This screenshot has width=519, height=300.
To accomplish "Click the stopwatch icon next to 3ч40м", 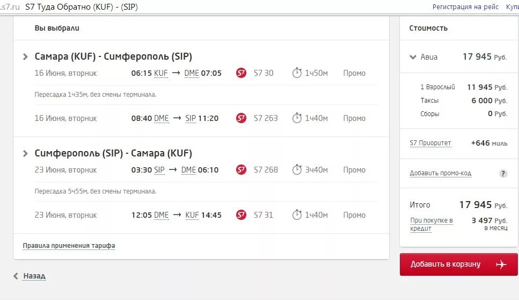I will 297,169.
